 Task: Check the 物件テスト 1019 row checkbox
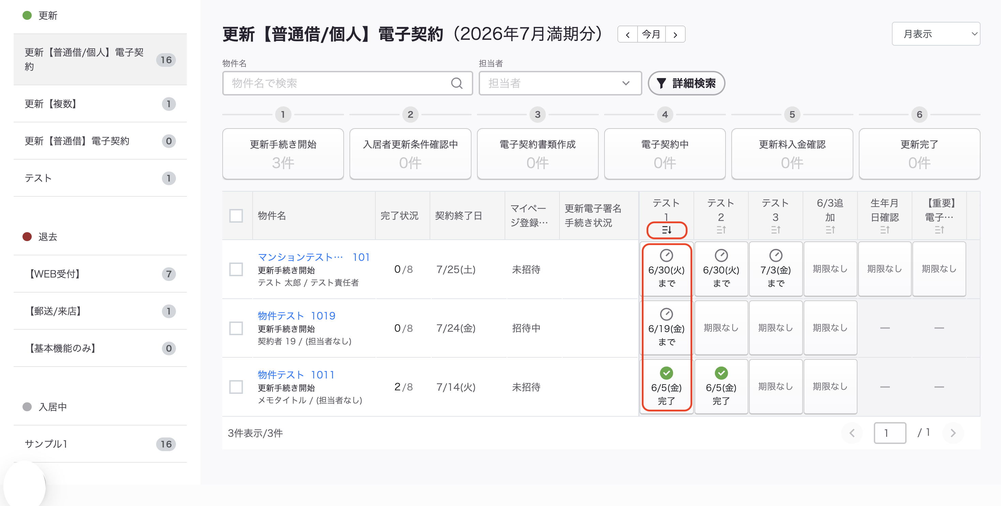(236, 328)
